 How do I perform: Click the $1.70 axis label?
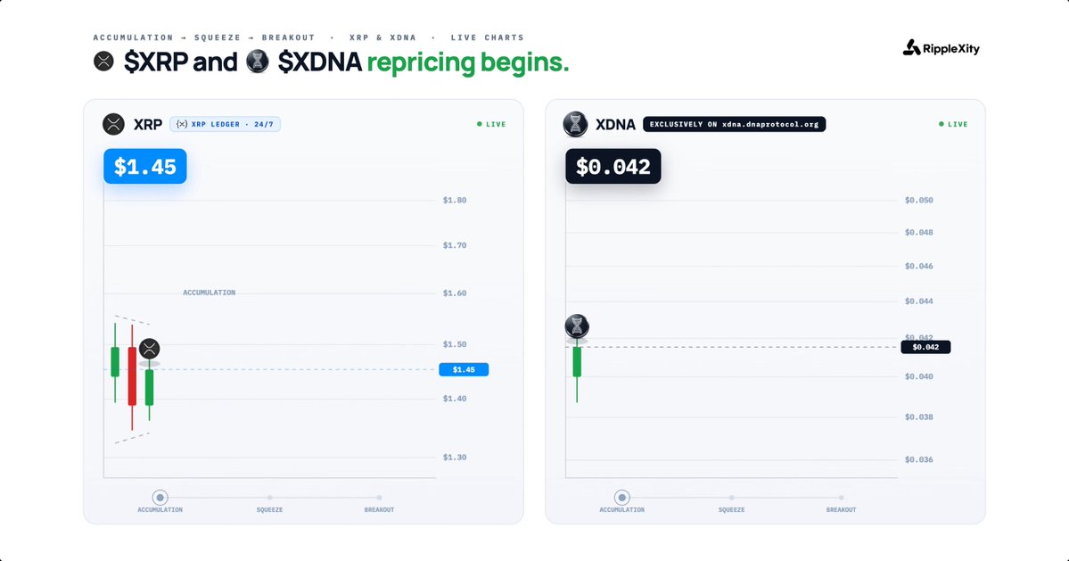click(x=455, y=245)
